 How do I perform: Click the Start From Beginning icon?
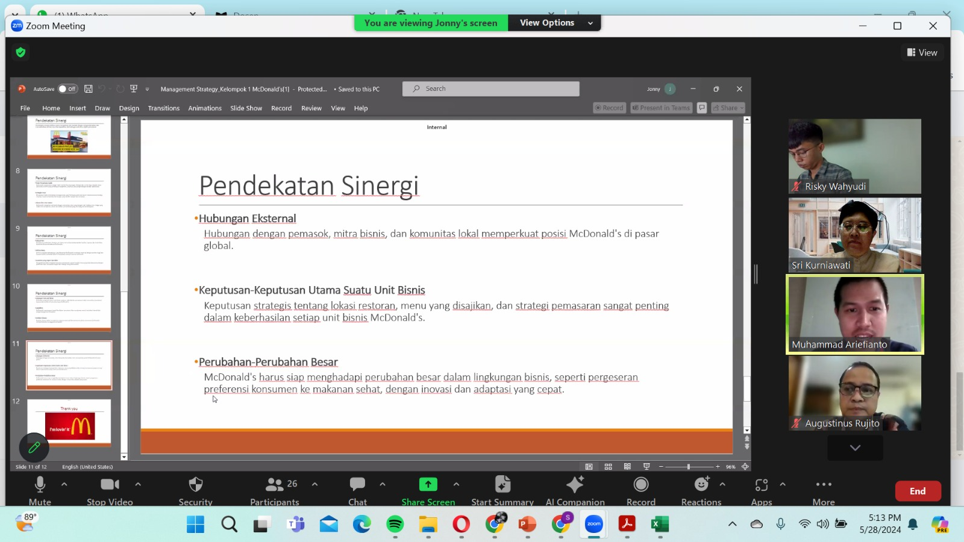tap(134, 89)
